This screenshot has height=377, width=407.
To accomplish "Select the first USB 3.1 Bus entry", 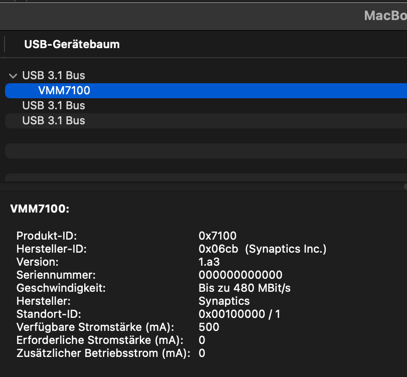I will coord(54,76).
